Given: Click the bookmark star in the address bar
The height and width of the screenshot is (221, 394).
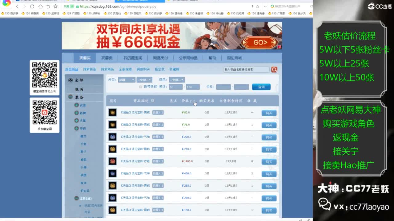Looking at the screenshot, I should point(257,6).
